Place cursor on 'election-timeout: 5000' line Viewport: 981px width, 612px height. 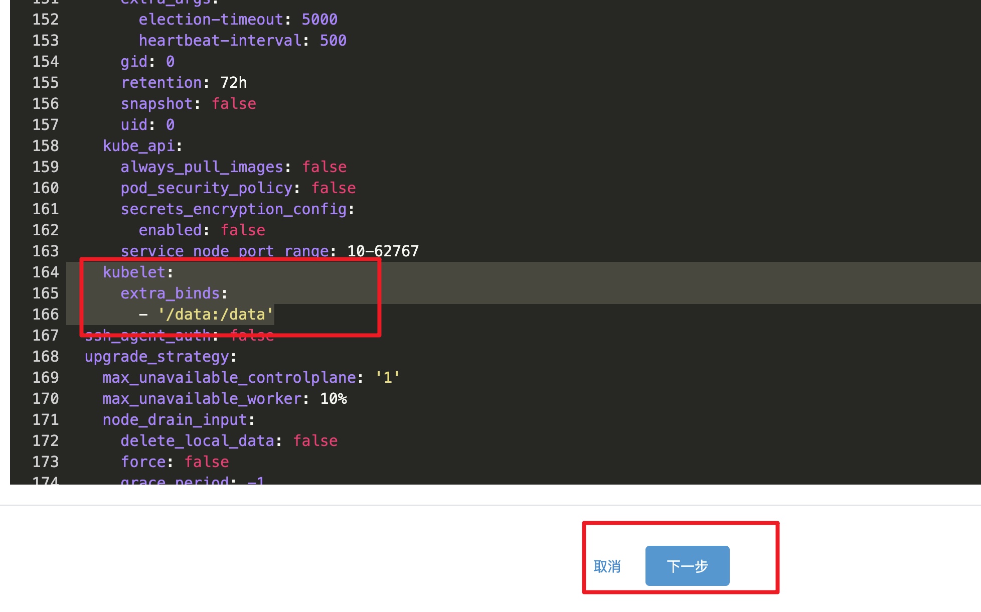(238, 20)
